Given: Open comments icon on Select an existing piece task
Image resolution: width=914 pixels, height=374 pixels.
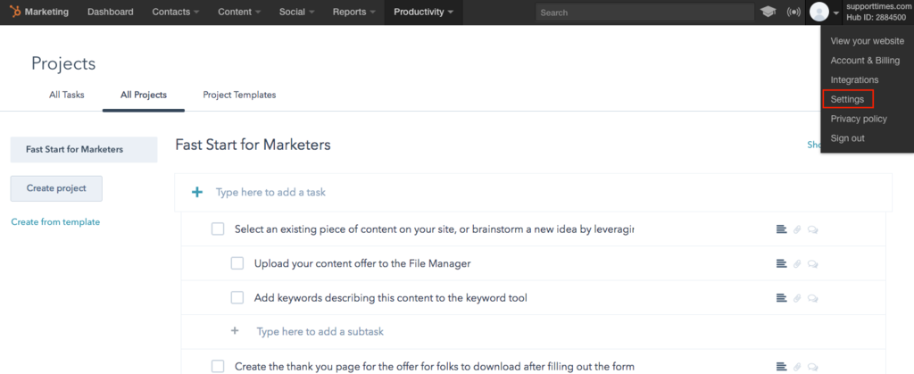Looking at the screenshot, I should click(812, 229).
